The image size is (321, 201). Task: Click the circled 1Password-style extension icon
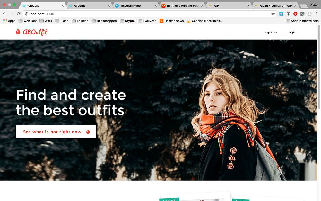pyautogui.click(x=288, y=14)
